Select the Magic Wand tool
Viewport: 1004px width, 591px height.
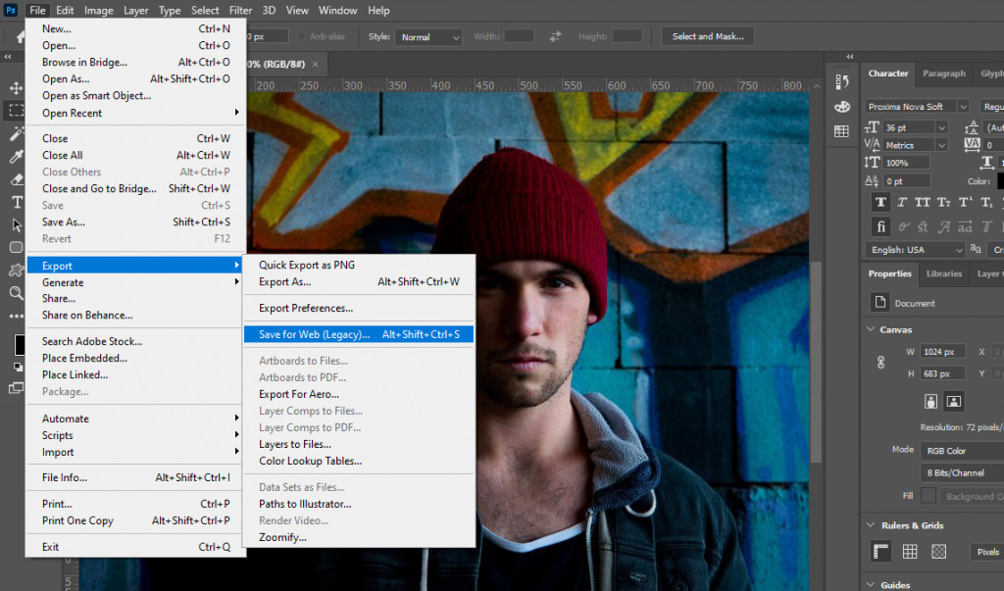[x=16, y=133]
